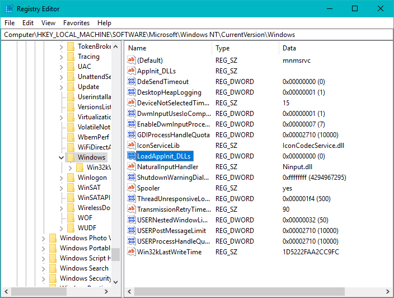
Task: Select the AppInit_DLLs value name
Action: [x=156, y=71]
